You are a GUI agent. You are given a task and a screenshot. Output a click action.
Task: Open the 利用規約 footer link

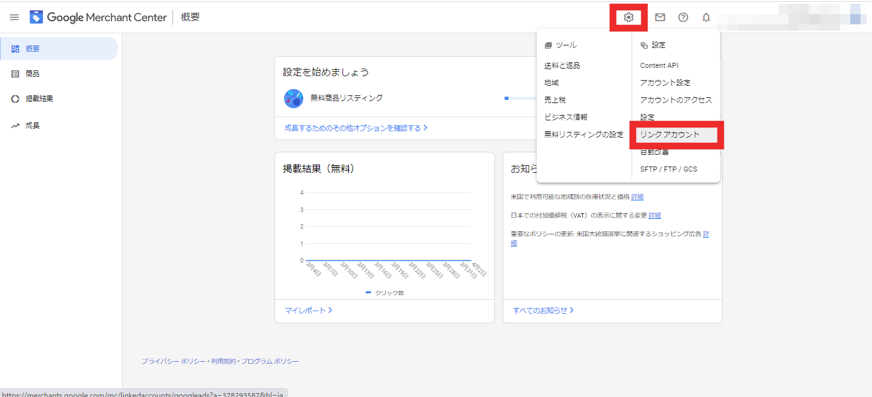224,361
